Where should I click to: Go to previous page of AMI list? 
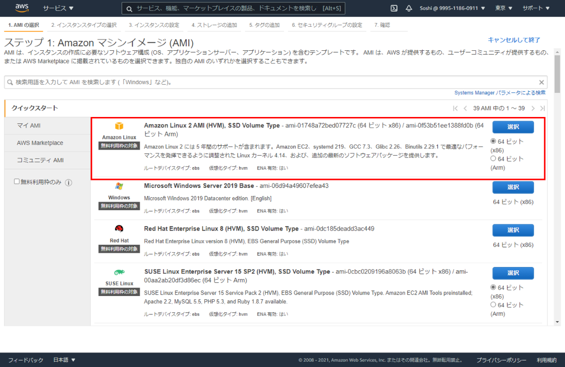pyautogui.click(x=465, y=108)
